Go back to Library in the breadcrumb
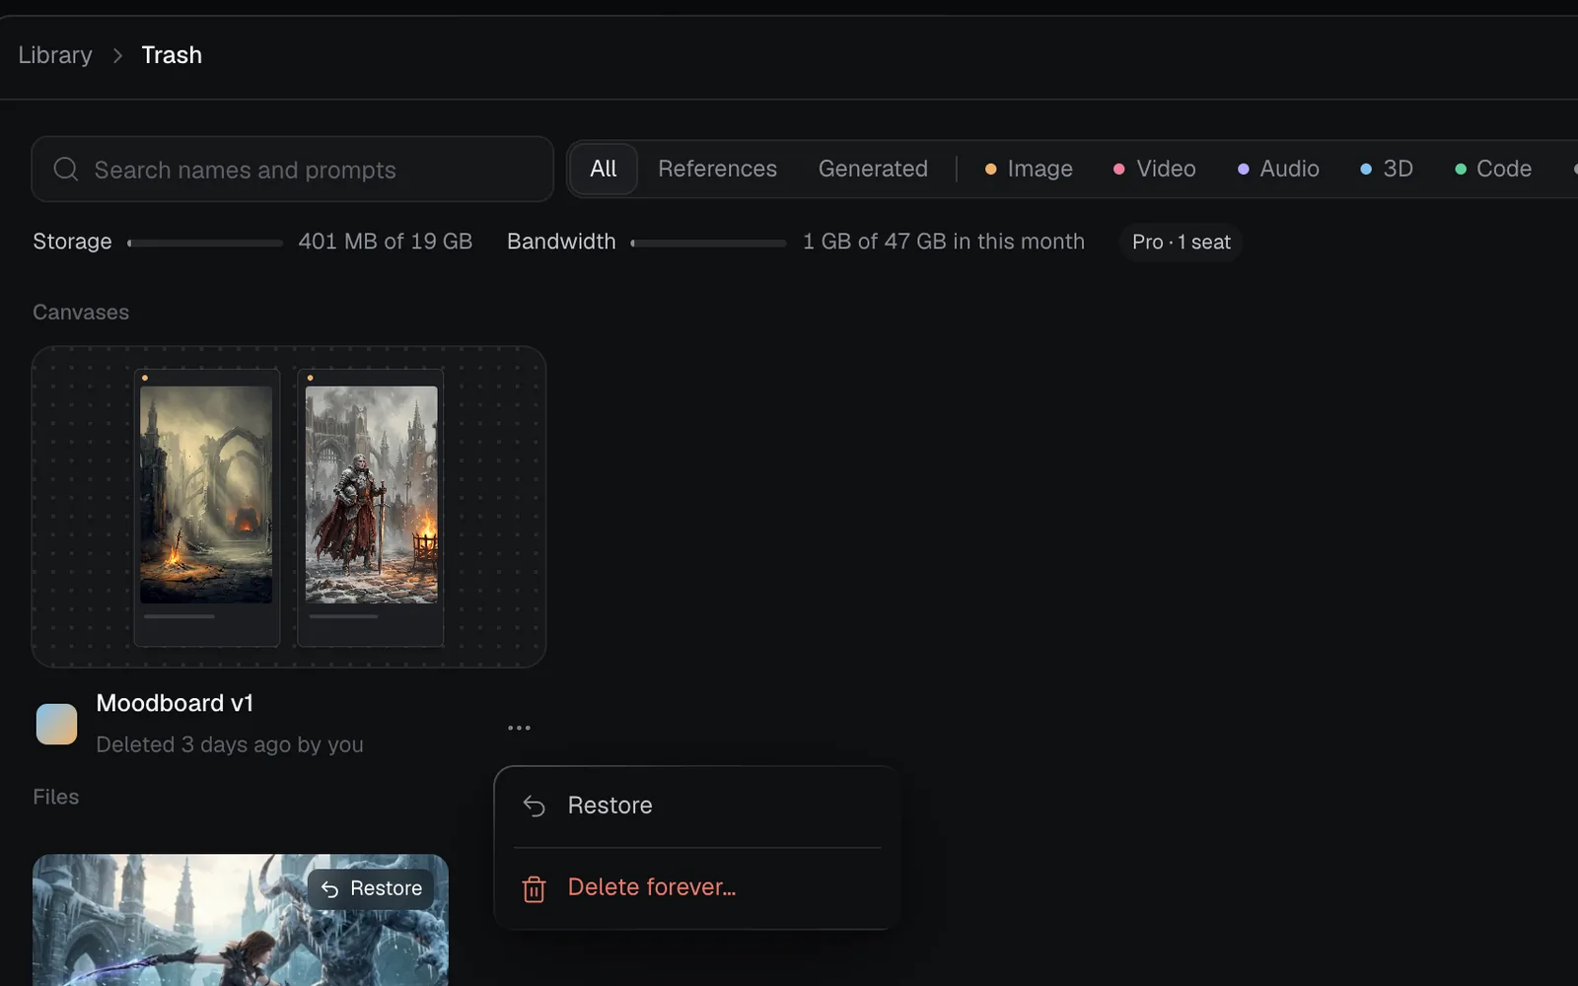This screenshot has width=1578, height=986. (55, 55)
